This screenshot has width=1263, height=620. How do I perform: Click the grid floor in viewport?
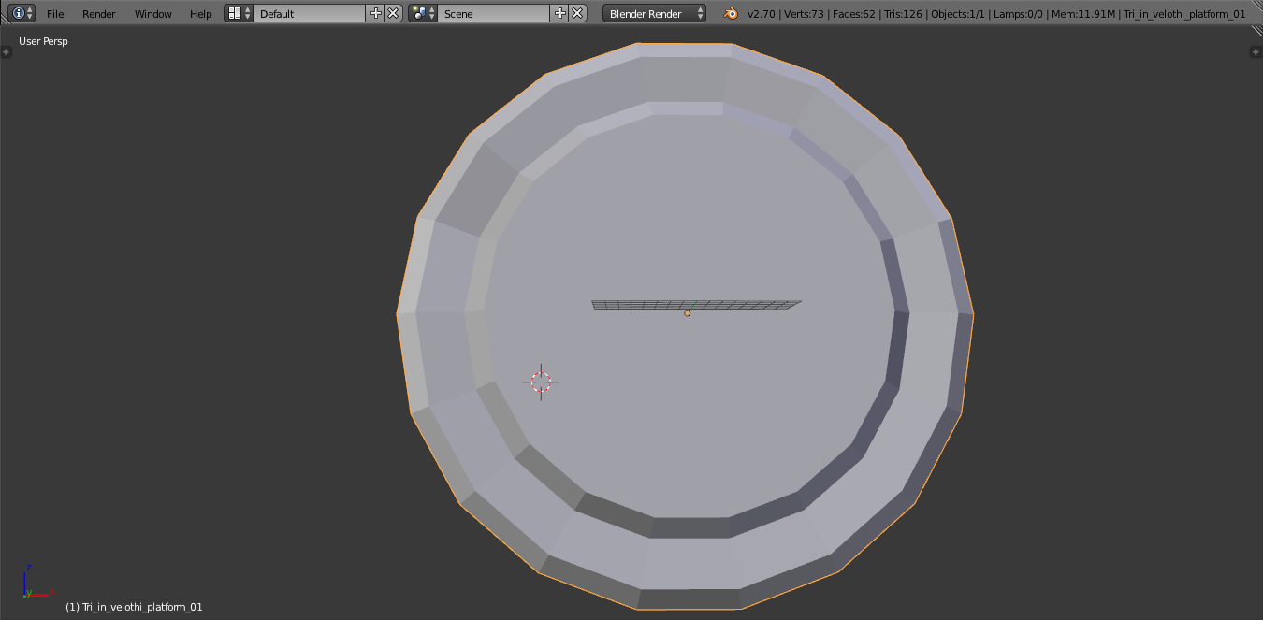697,305
